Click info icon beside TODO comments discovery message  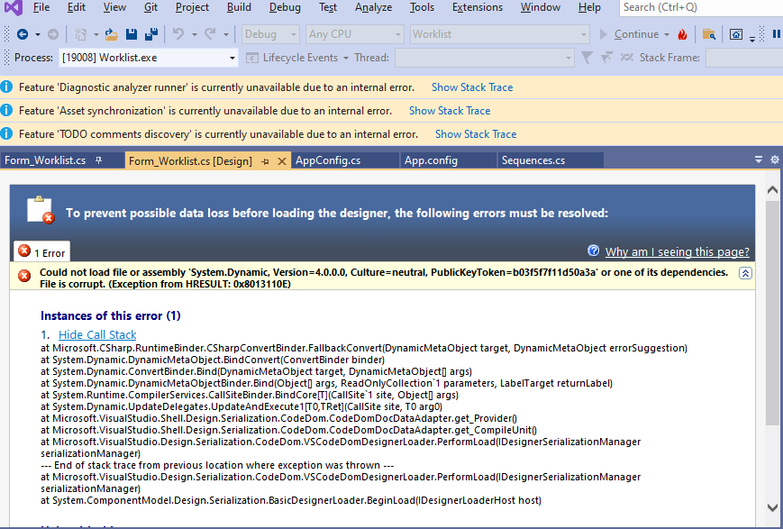(x=6, y=134)
